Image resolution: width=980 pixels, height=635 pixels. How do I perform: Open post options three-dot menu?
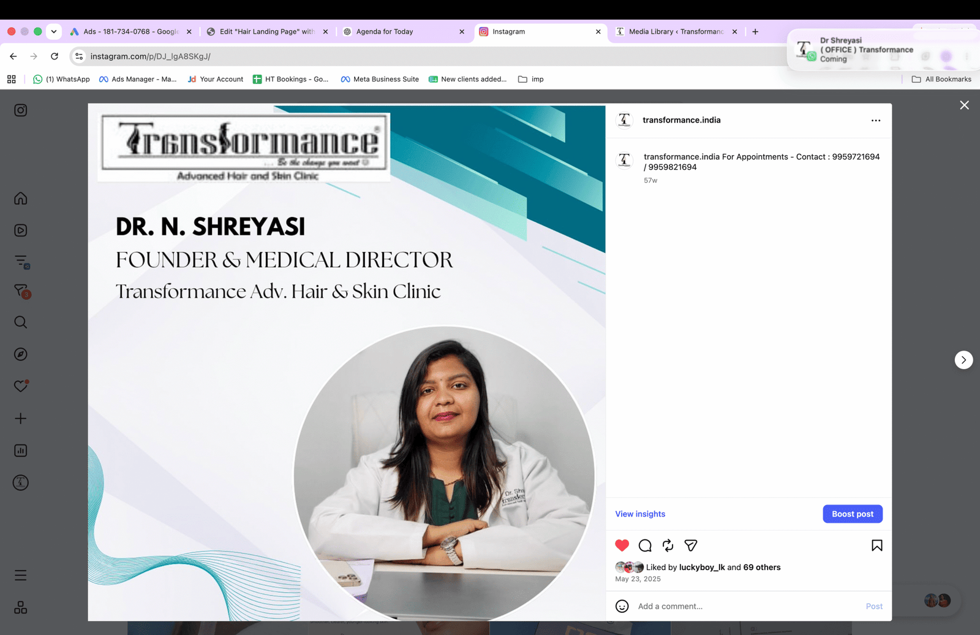(876, 121)
